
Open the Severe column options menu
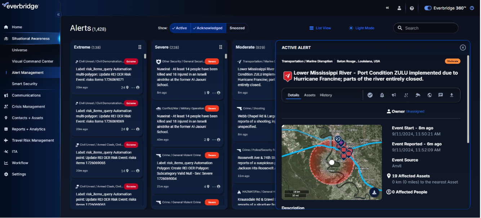pyautogui.click(x=221, y=47)
